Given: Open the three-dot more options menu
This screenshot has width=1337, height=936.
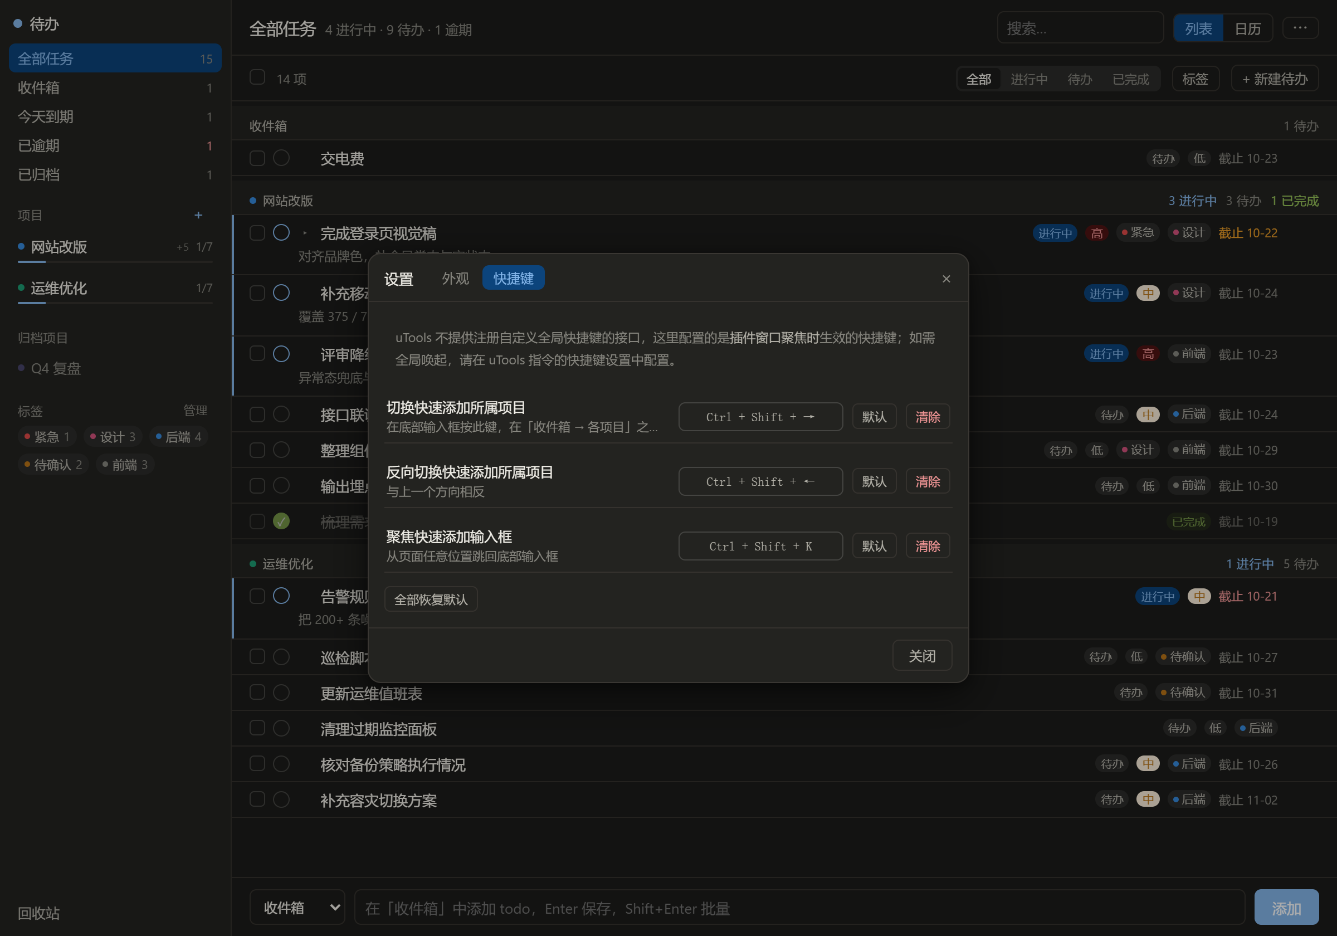Looking at the screenshot, I should coord(1300,28).
